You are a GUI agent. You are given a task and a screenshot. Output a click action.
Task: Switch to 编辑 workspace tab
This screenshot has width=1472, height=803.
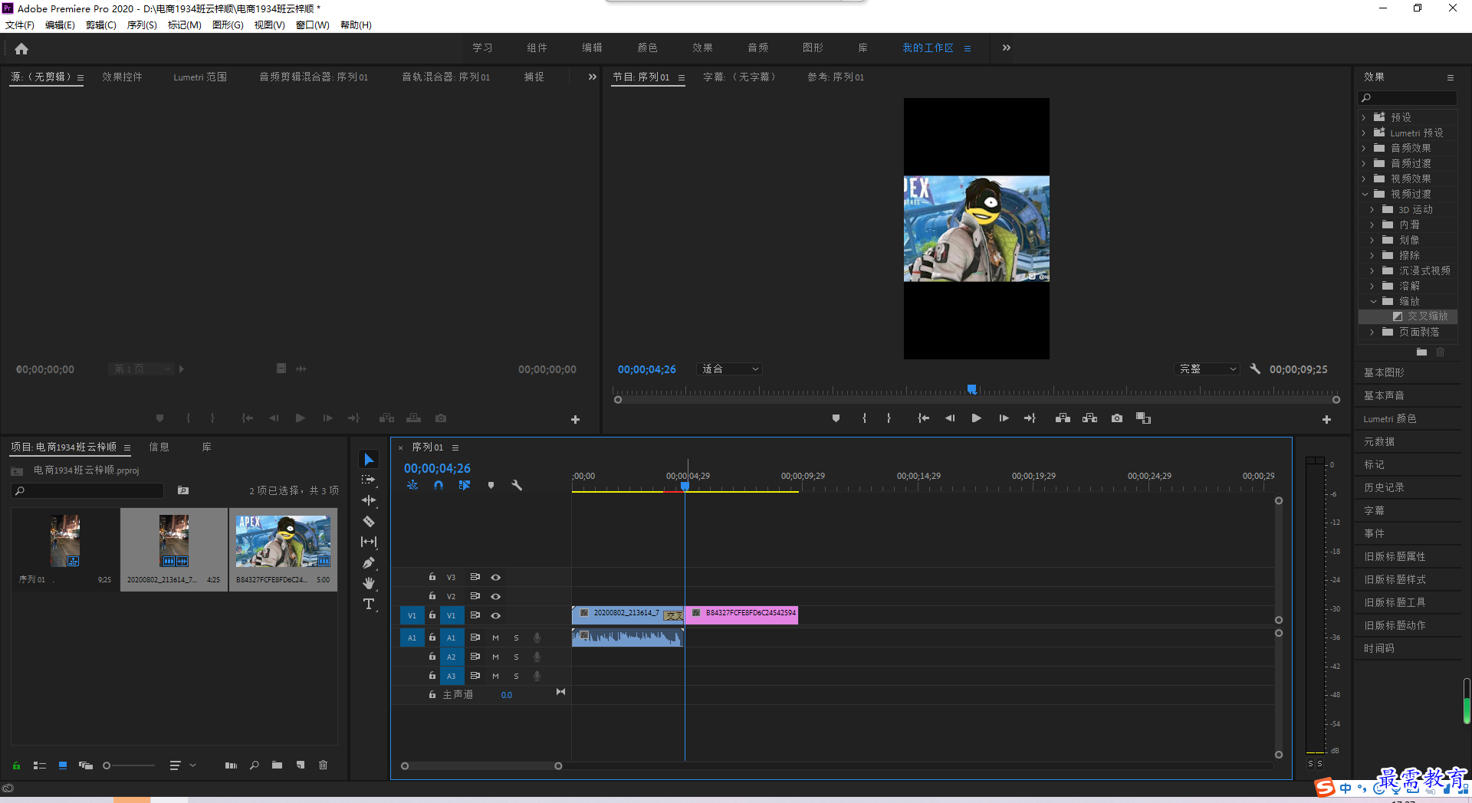(x=592, y=48)
